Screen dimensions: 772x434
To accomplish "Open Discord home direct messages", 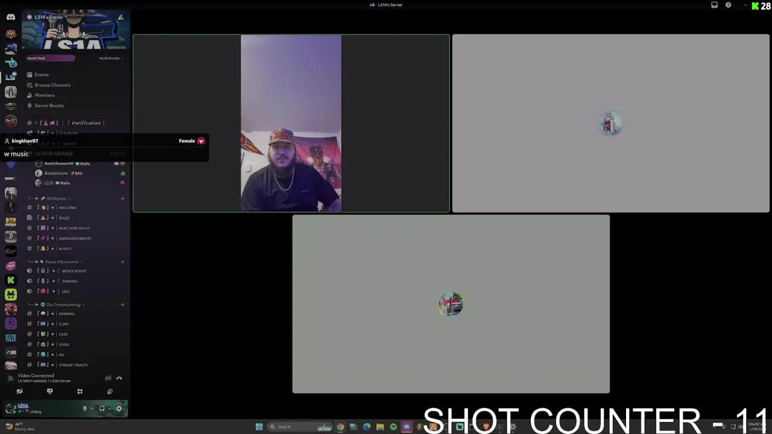I will (10, 17).
